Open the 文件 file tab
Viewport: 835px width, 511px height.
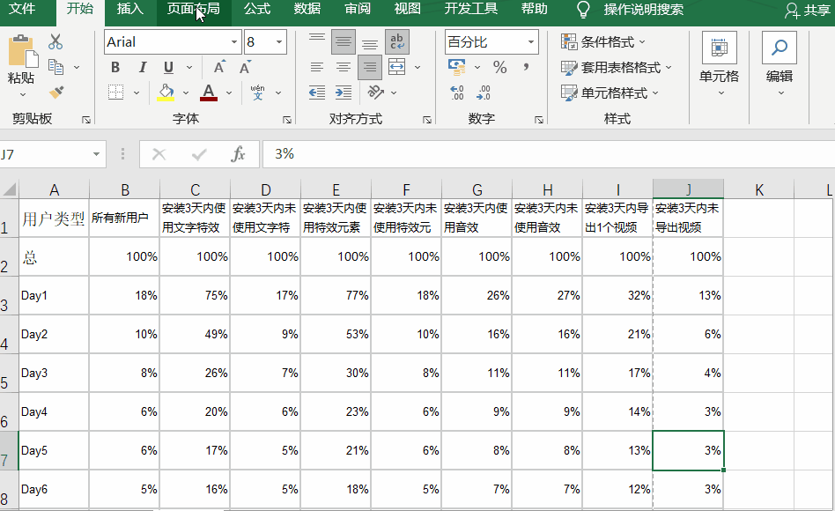pyautogui.click(x=22, y=9)
